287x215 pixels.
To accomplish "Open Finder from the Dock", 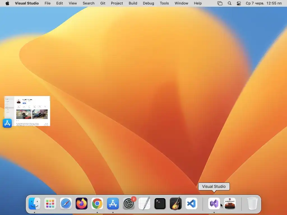I will point(34,204).
